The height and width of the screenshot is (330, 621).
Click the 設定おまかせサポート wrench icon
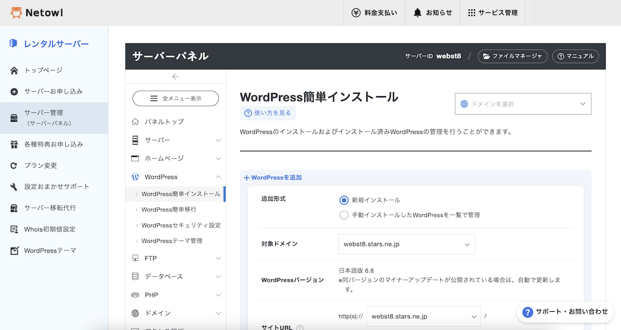14,187
